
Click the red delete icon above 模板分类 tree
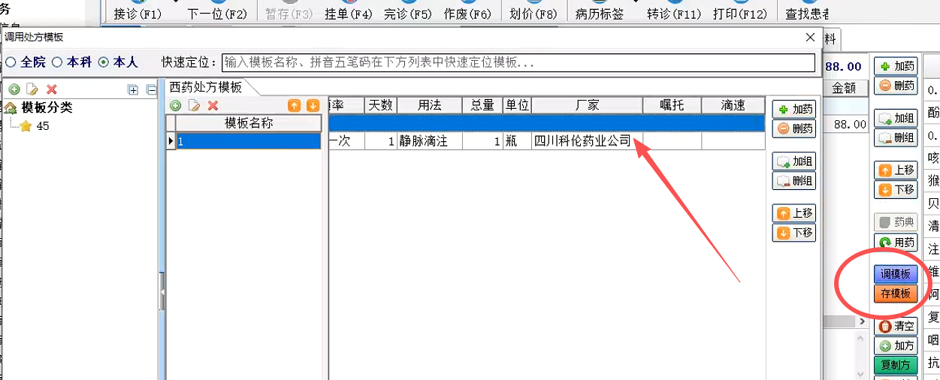(x=52, y=89)
